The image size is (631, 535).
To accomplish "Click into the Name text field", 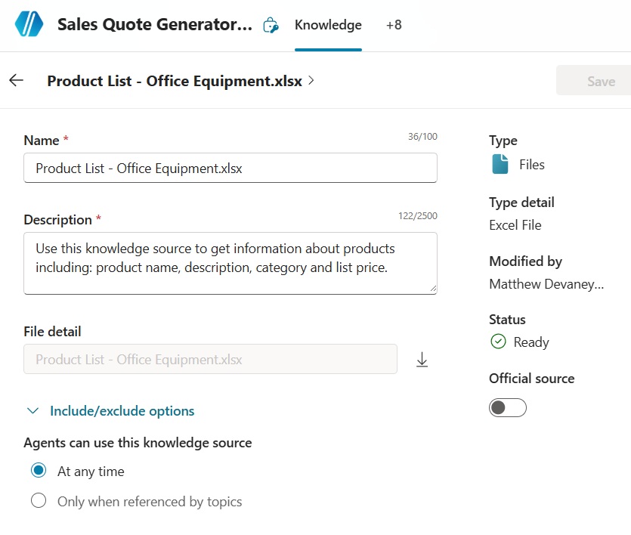I will 230,169.
